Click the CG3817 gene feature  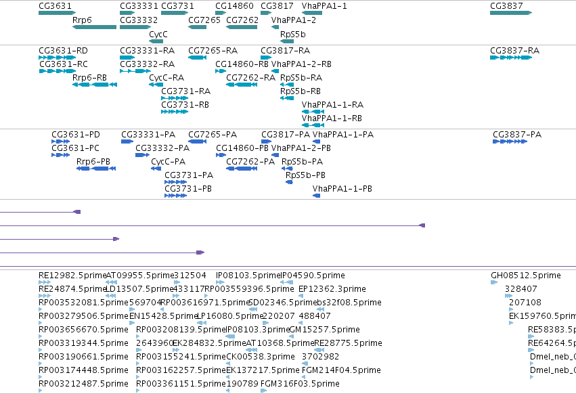click(x=266, y=13)
